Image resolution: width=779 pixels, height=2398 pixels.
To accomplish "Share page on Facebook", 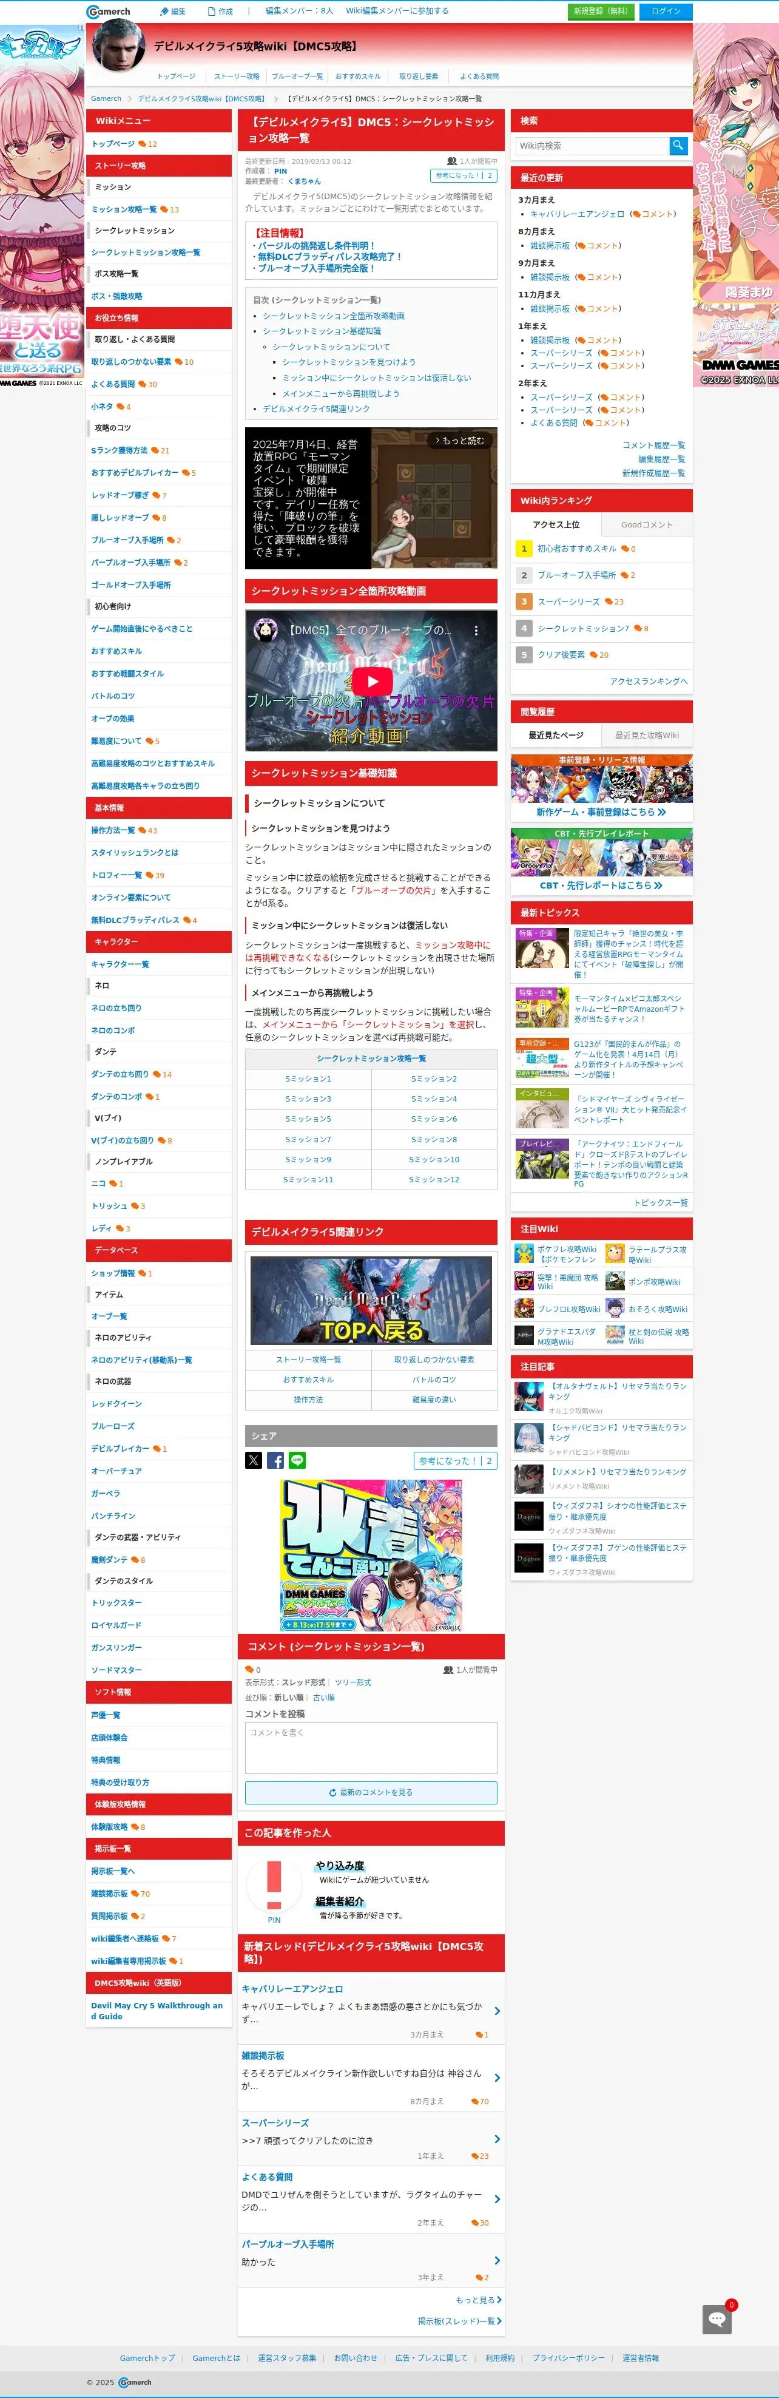I will (x=275, y=1460).
